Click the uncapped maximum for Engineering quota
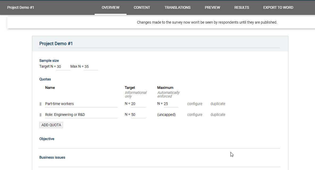315x170 pixels. pyautogui.click(x=166, y=115)
